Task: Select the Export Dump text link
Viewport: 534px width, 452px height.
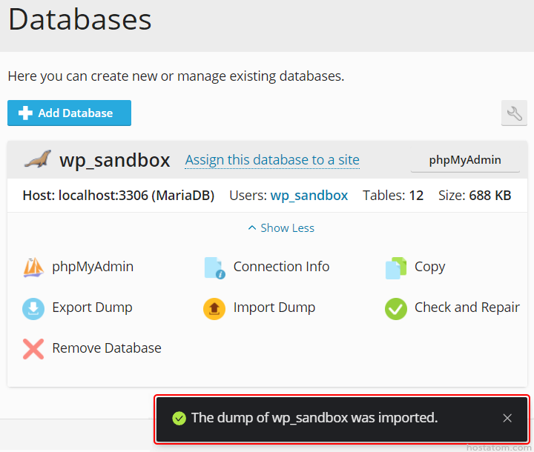Action: (x=92, y=308)
